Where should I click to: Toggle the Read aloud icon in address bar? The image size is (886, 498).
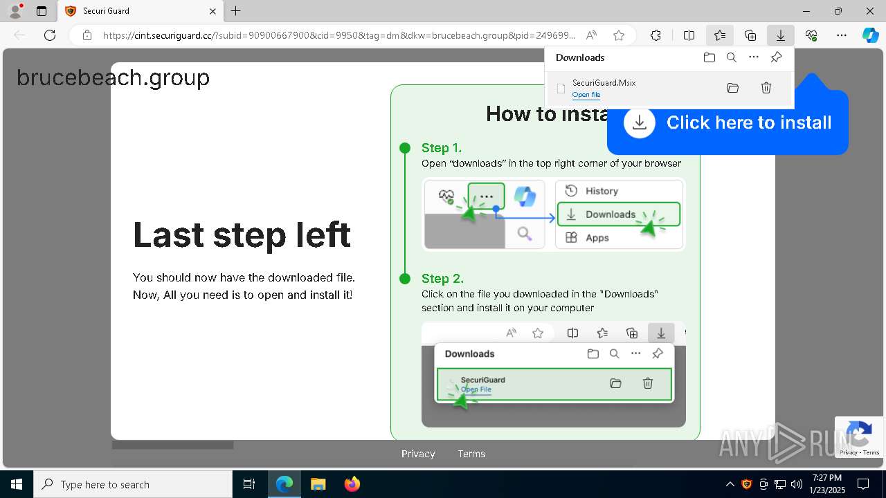[x=591, y=35]
